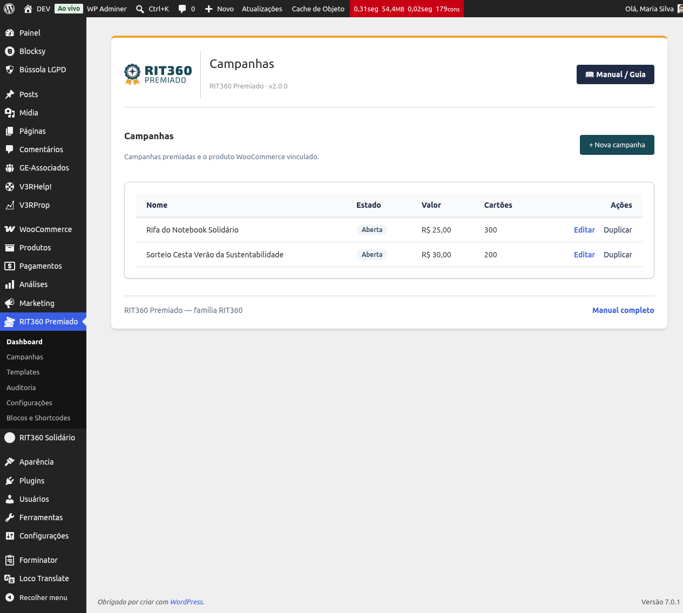Click WP Adminer in admin bar

click(x=107, y=9)
